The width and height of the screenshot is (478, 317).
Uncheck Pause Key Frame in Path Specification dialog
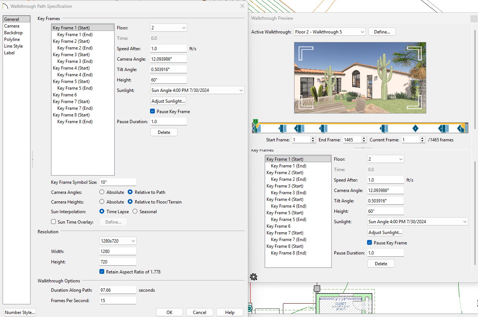click(153, 111)
